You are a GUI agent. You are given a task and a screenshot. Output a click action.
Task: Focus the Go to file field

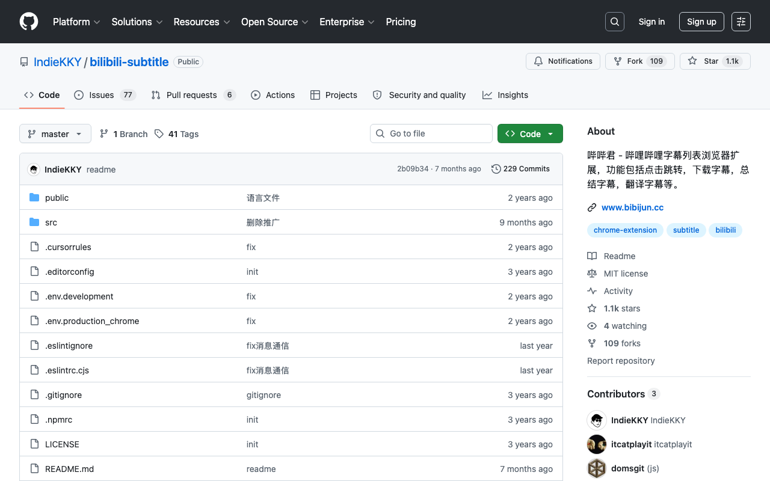(431, 133)
